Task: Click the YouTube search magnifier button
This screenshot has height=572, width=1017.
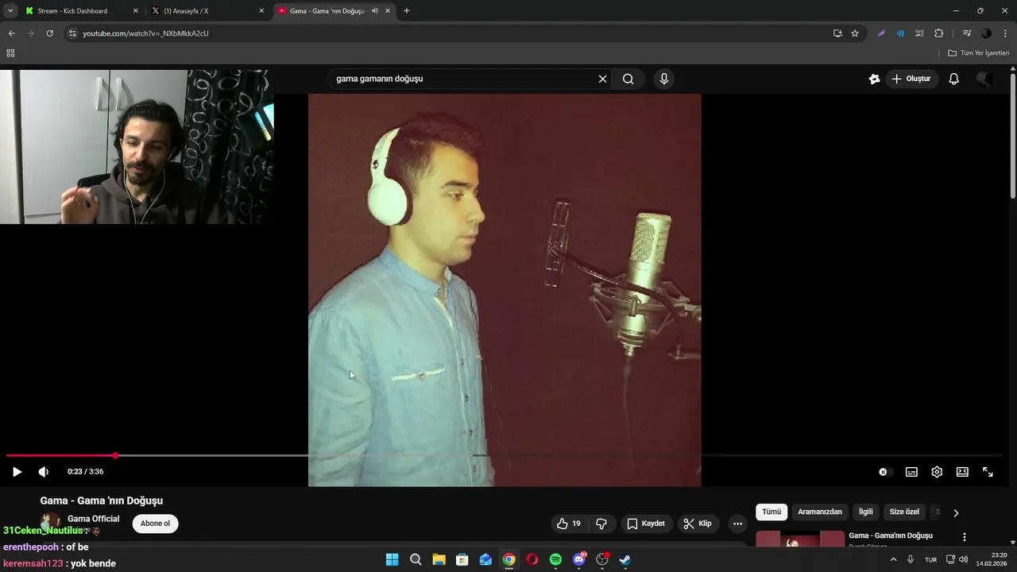Action: point(628,79)
